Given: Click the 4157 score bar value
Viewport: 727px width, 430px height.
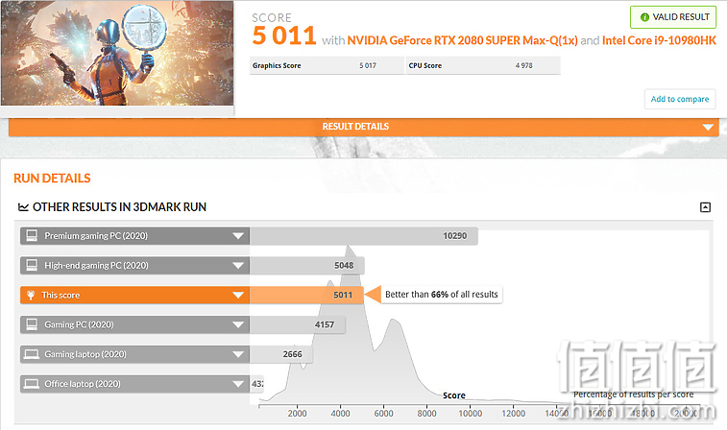Looking at the screenshot, I should coord(325,324).
